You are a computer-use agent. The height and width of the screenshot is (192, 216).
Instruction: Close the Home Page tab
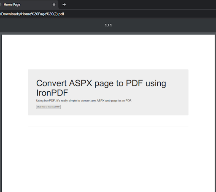pos(54,5)
